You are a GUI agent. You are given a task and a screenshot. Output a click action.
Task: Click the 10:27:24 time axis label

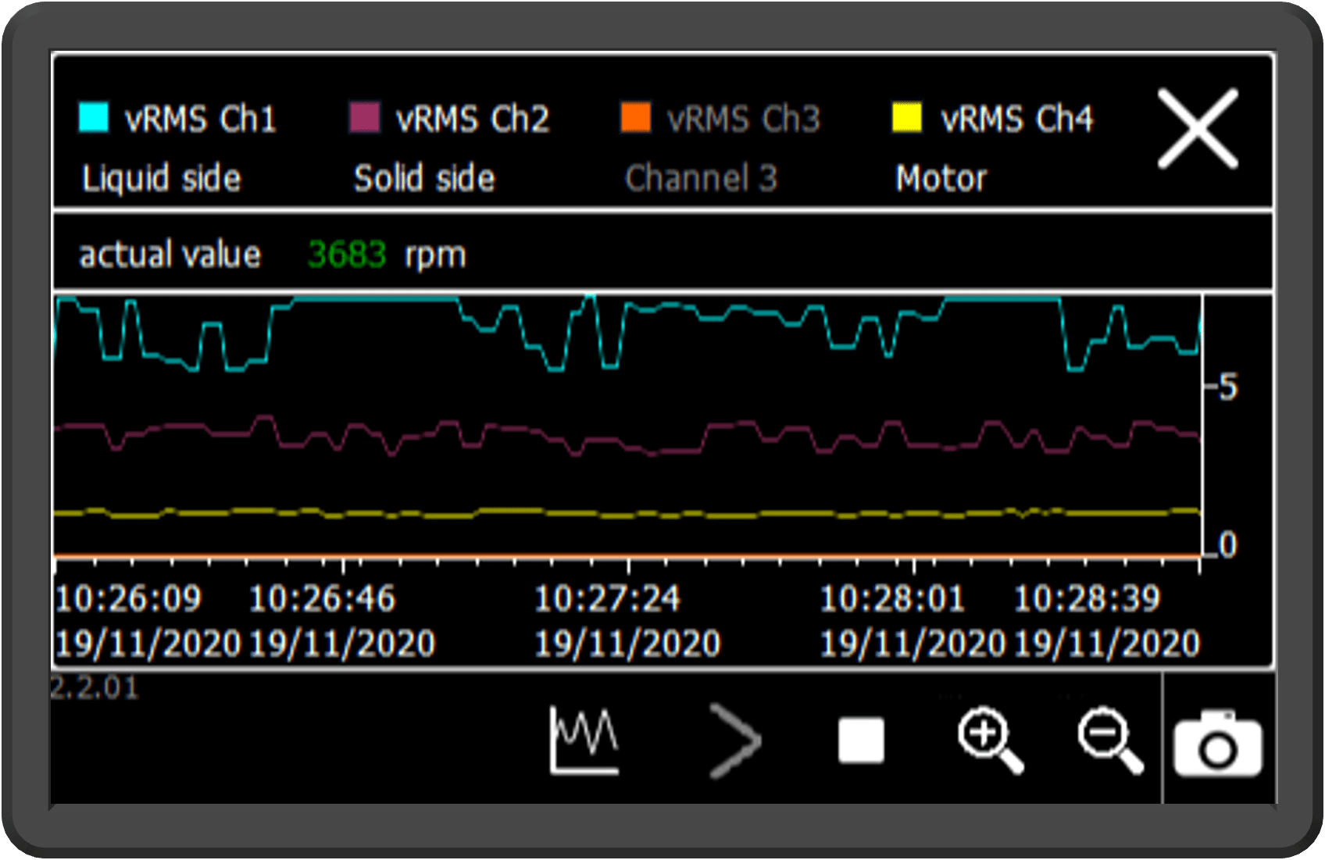[x=608, y=599]
